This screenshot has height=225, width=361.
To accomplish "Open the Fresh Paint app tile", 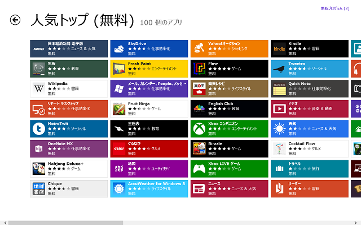I will tap(148, 69).
